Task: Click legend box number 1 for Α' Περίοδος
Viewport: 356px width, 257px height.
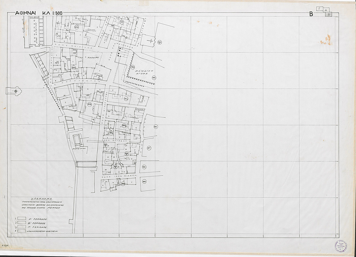Action: 22,219
